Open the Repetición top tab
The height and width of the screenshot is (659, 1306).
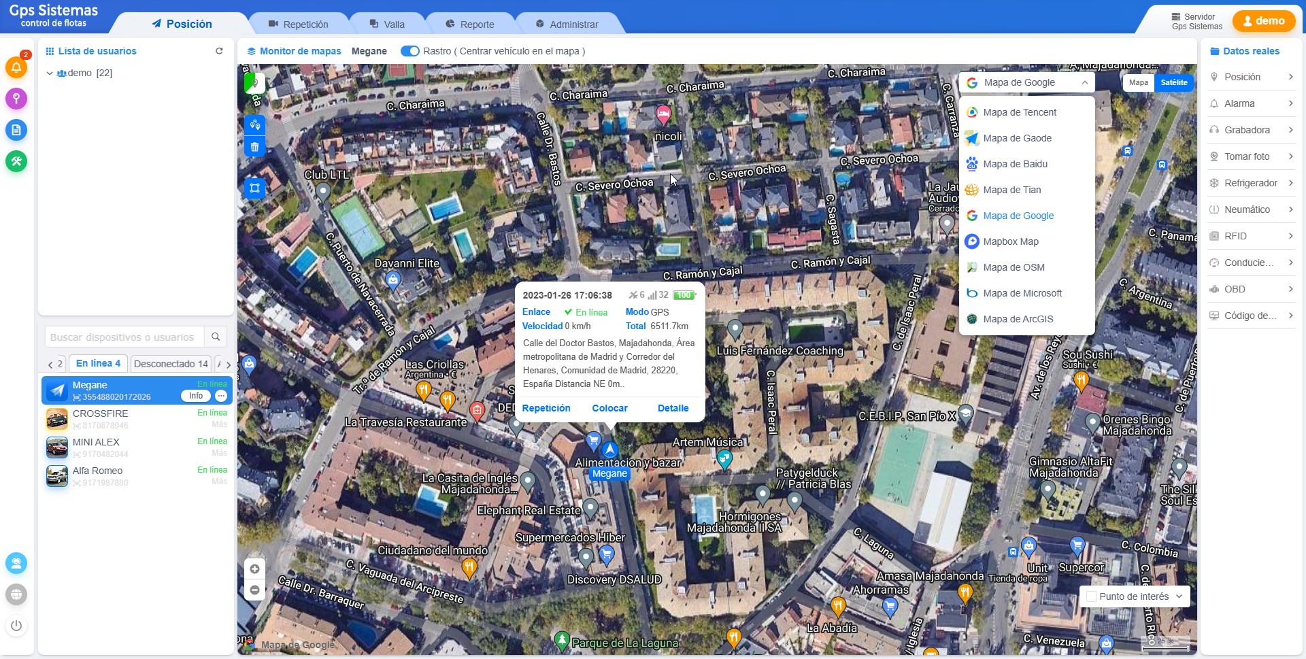[298, 24]
